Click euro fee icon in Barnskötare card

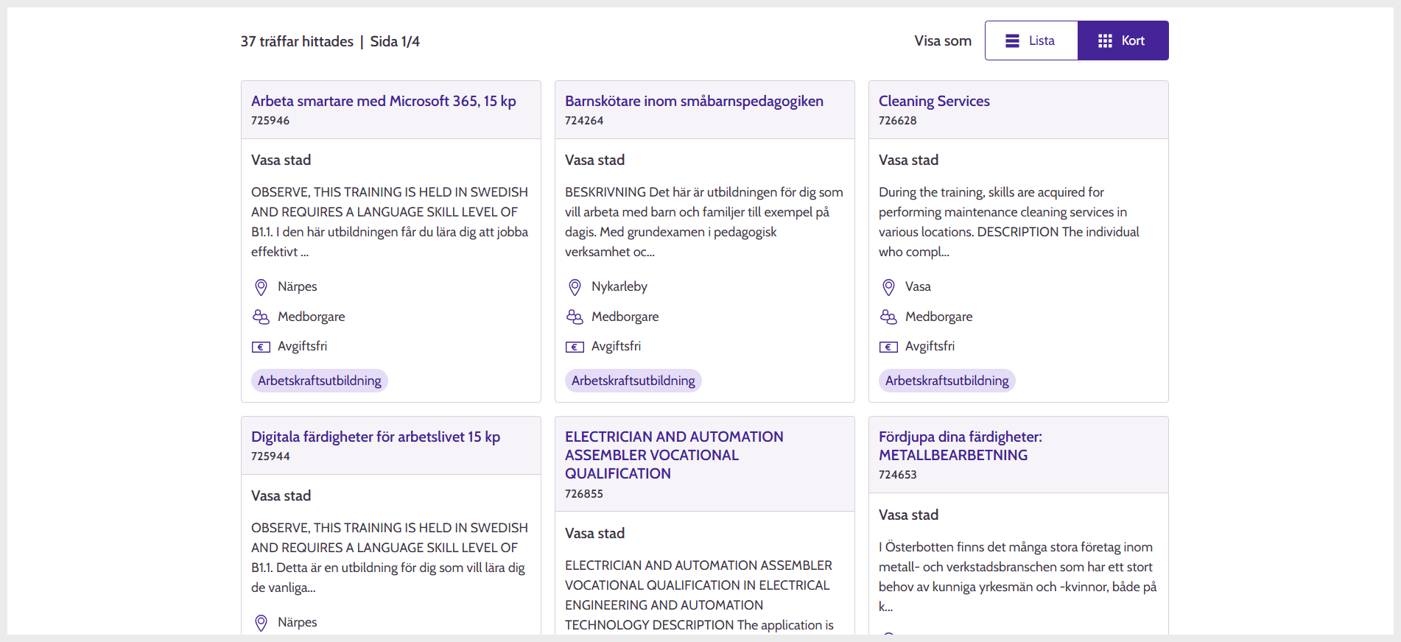coord(575,347)
